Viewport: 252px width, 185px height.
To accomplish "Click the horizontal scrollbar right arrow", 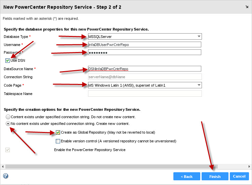I will click(249, 167).
